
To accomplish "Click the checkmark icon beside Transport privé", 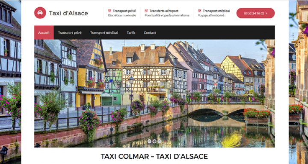I will 110,11.
